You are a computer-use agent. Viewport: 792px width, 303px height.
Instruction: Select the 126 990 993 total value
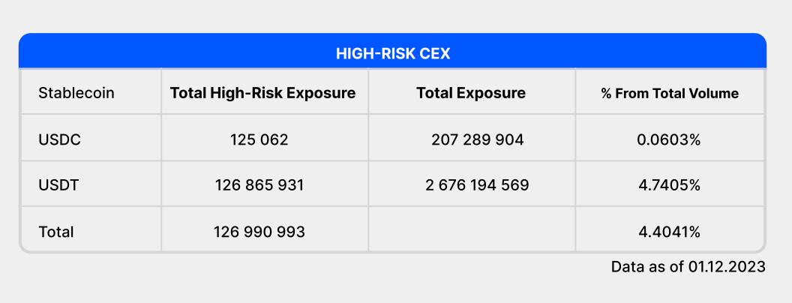(x=259, y=232)
